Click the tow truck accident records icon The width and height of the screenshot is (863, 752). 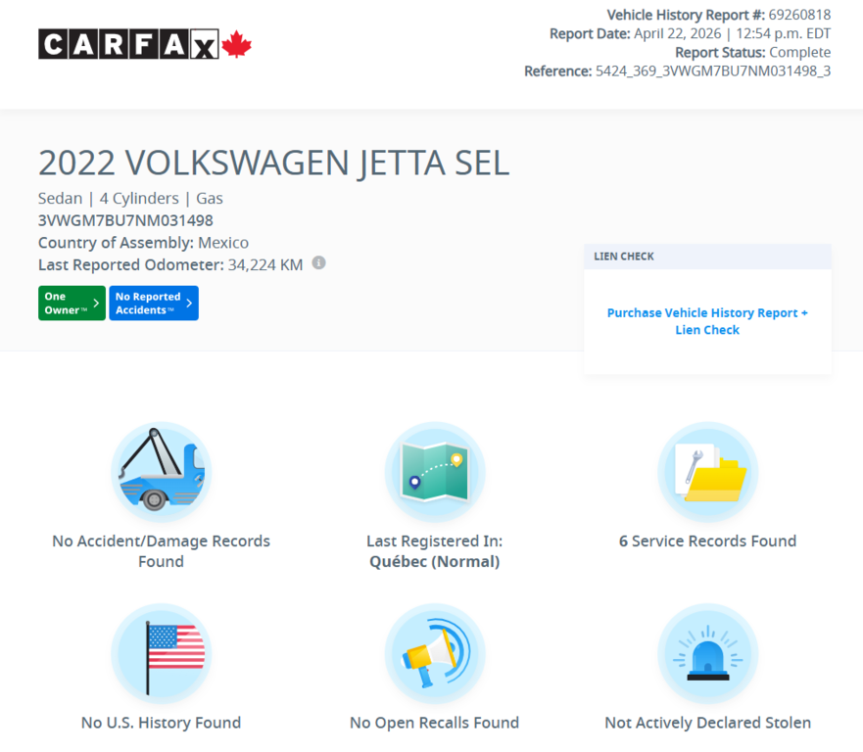point(161,471)
